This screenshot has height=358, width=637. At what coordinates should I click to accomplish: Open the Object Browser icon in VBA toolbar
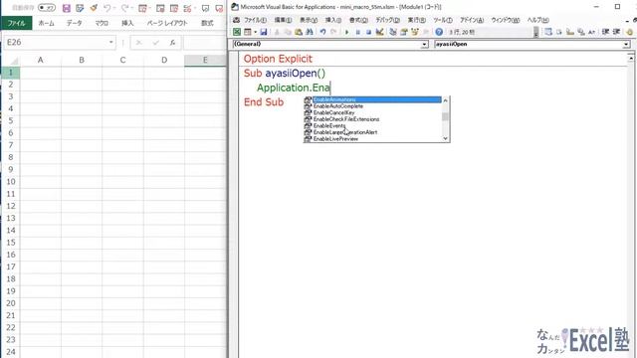(x=415, y=32)
